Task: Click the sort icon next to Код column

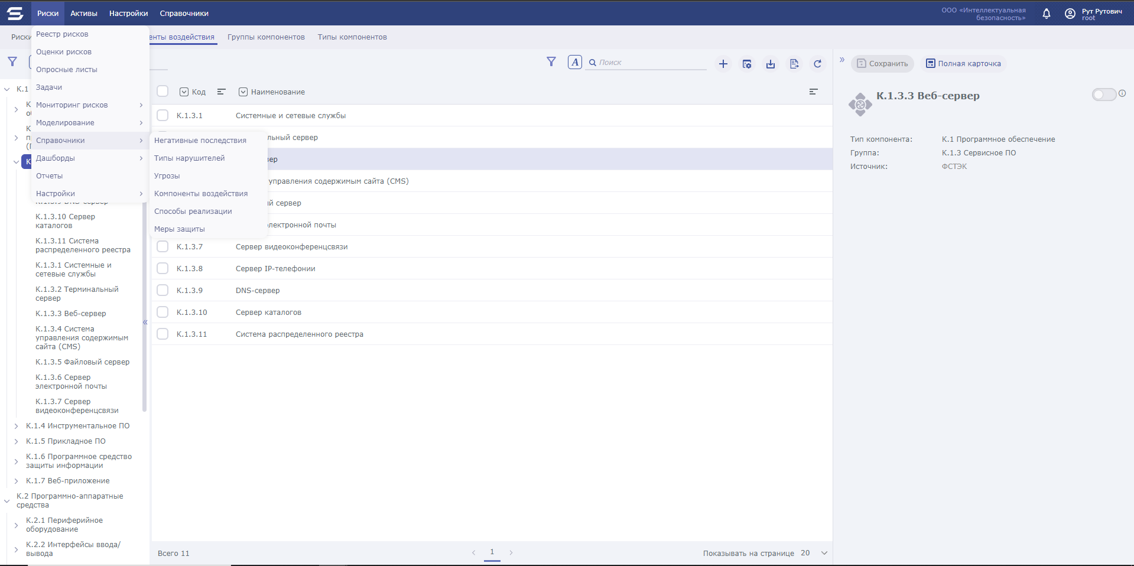Action: tap(222, 92)
